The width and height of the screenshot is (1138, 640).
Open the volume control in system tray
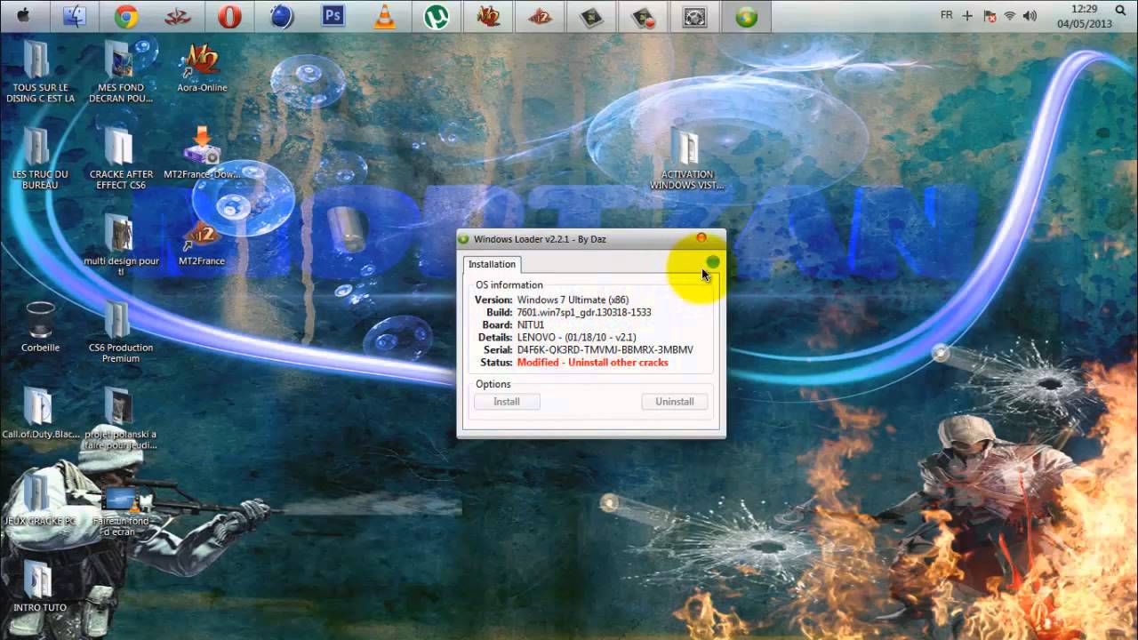coord(1030,16)
